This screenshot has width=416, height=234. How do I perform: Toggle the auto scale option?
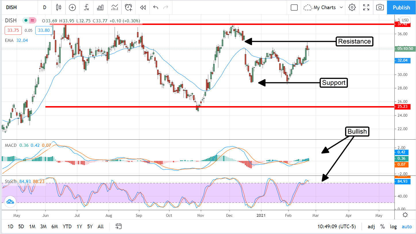pos(407,227)
